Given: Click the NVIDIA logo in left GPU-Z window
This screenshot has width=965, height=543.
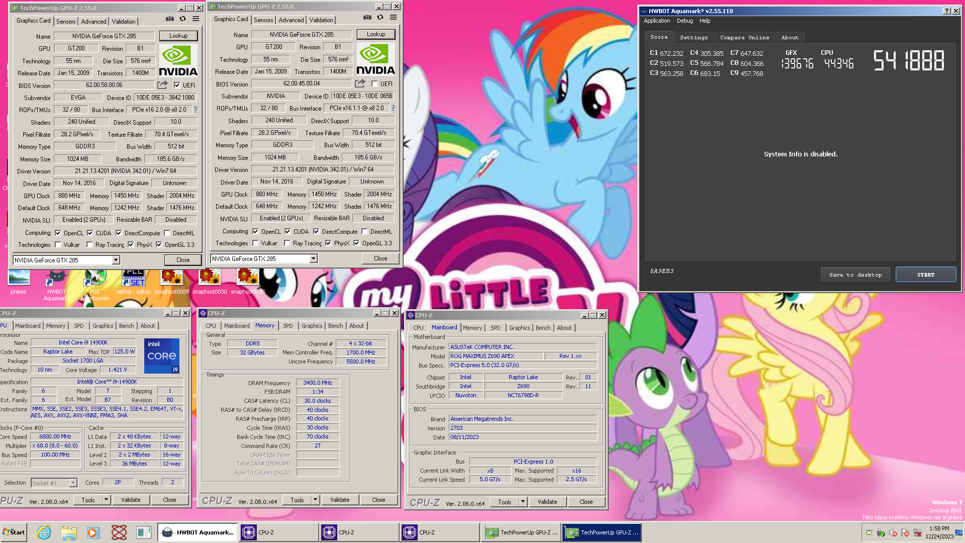Looking at the screenshot, I should click(178, 61).
